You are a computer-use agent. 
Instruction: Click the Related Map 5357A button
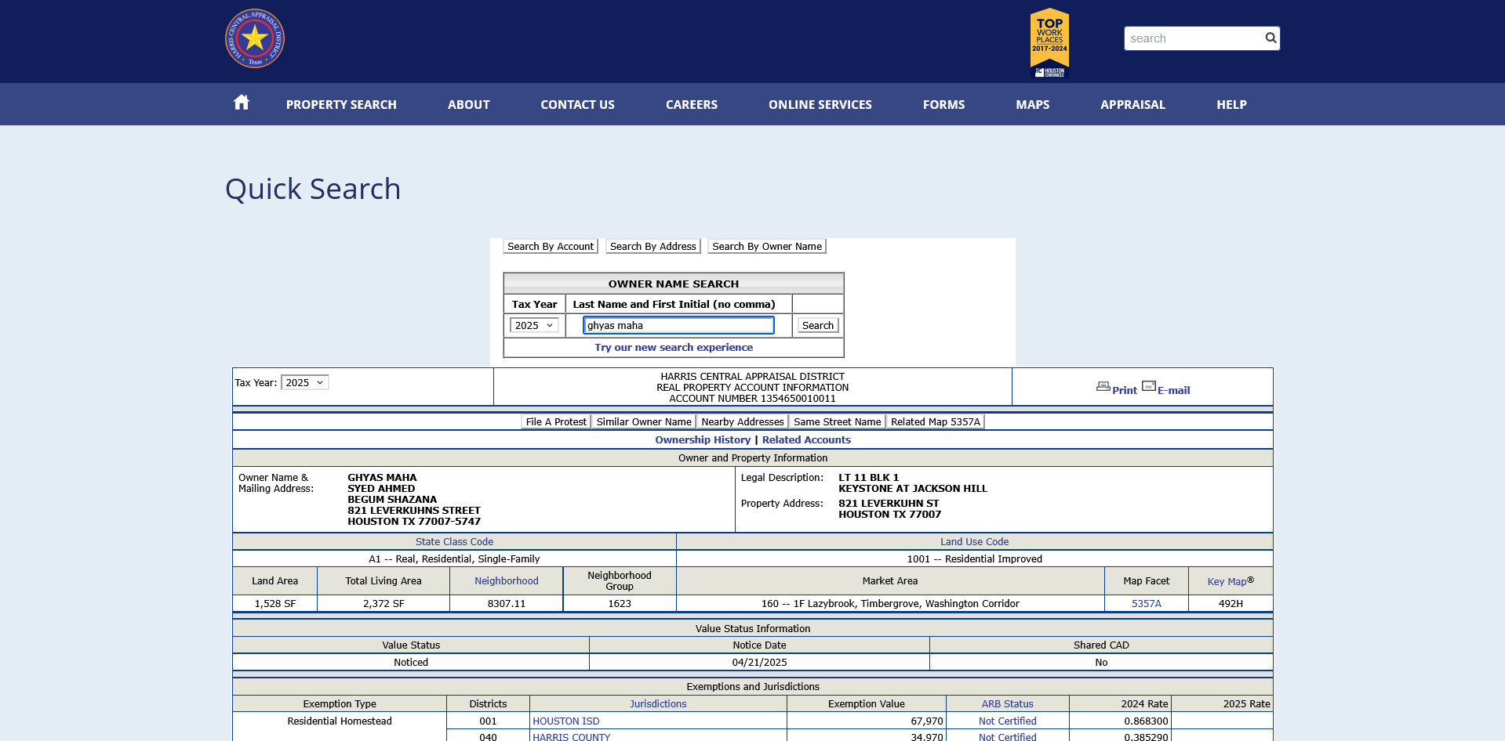click(x=936, y=421)
